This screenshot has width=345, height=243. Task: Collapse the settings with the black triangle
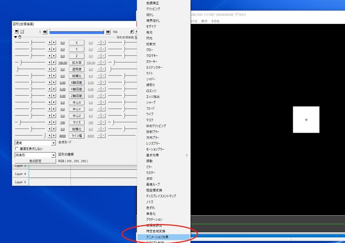15,37
